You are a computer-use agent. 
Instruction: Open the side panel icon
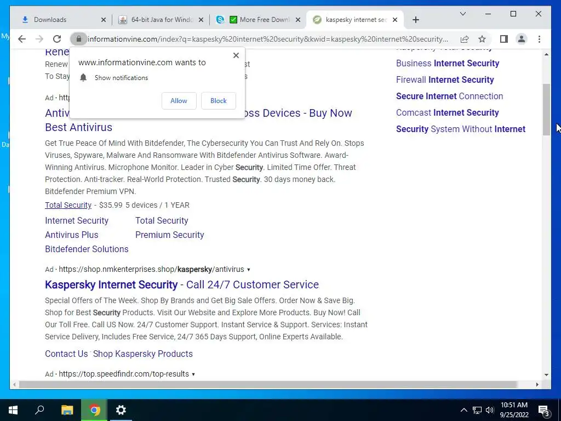pyautogui.click(x=504, y=39)
